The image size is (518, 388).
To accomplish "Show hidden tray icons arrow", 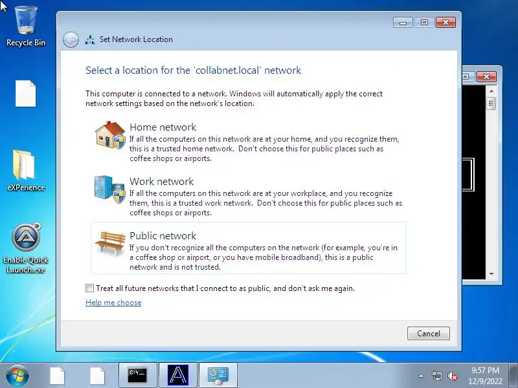I will 422,376.
